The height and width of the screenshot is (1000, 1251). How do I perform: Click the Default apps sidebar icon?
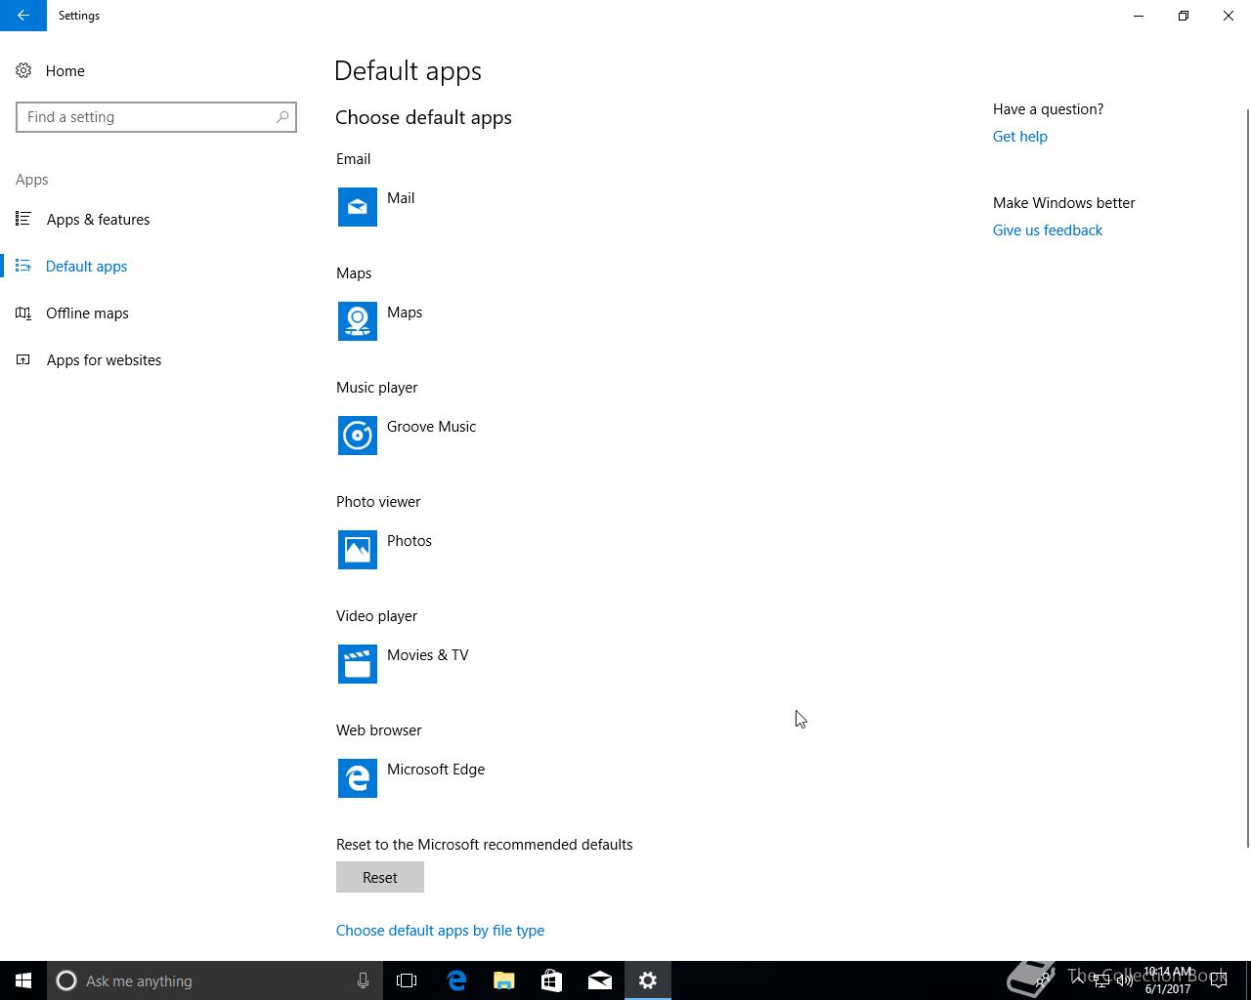[x=23, y=266]
